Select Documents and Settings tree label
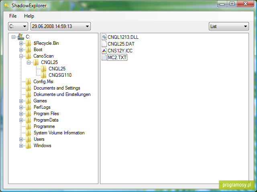The height and width of the screenshot is (192, 257). pyautogui.click(x=57, y=88)
